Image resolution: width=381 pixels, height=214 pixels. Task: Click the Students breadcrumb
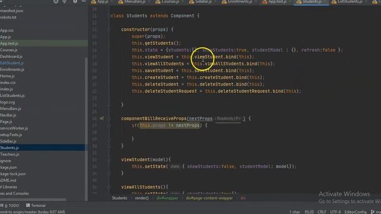(119, 198)
